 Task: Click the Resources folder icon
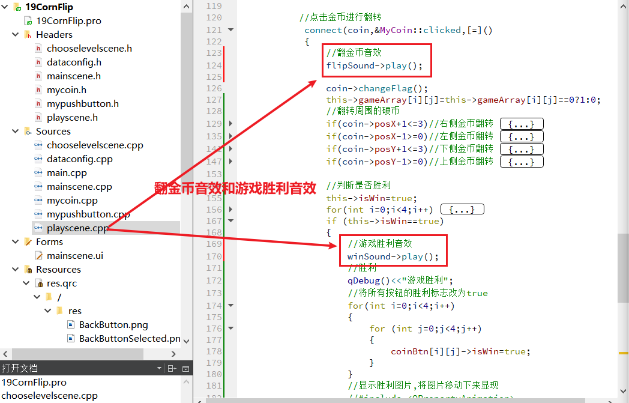(28, 269)
